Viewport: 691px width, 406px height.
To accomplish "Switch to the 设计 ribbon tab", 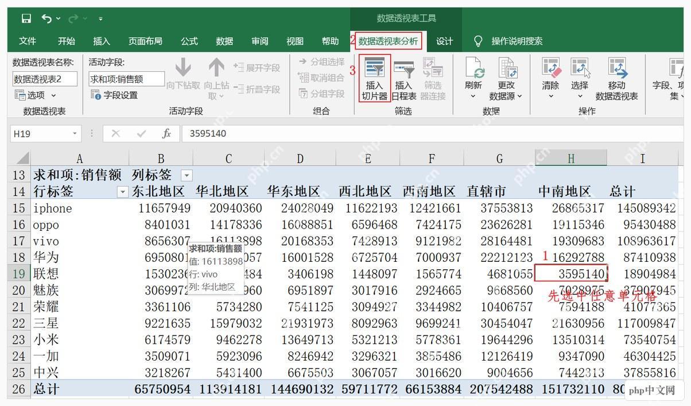I will pyautogui.click(x=444, y=41).
